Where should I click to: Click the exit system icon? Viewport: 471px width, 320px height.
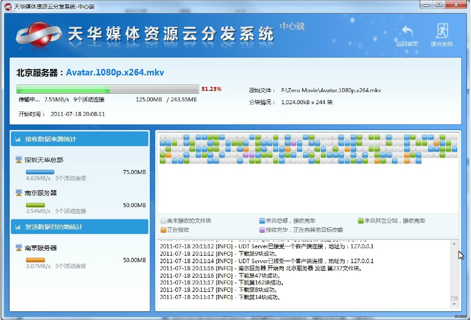tap(442, 31)
